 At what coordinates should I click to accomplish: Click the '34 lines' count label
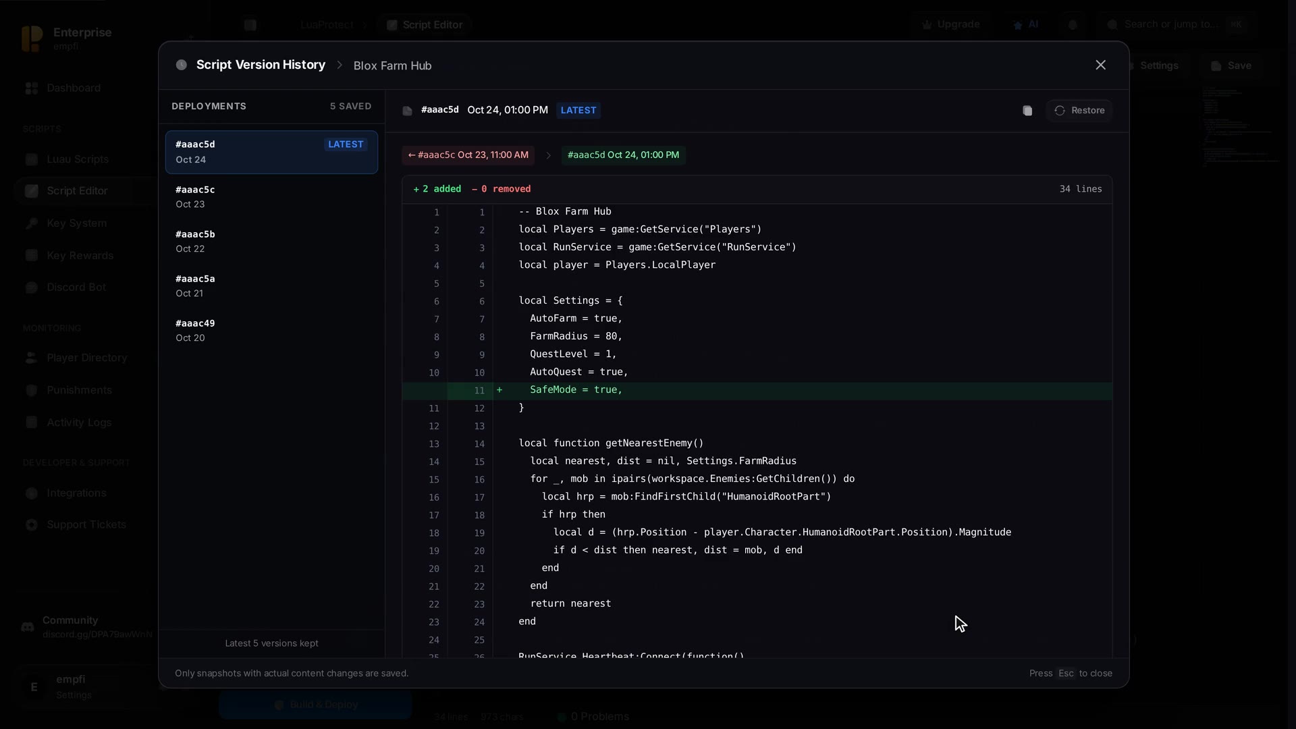[x=1080, y=189]
